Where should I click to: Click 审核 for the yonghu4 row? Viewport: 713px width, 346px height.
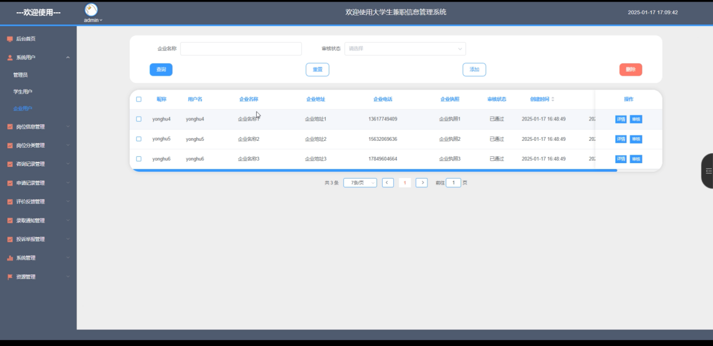(x=636, y=119)
